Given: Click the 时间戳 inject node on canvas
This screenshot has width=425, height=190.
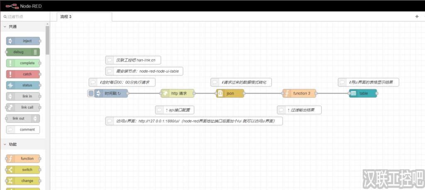Looking at the screenshot, I should 111,93.
